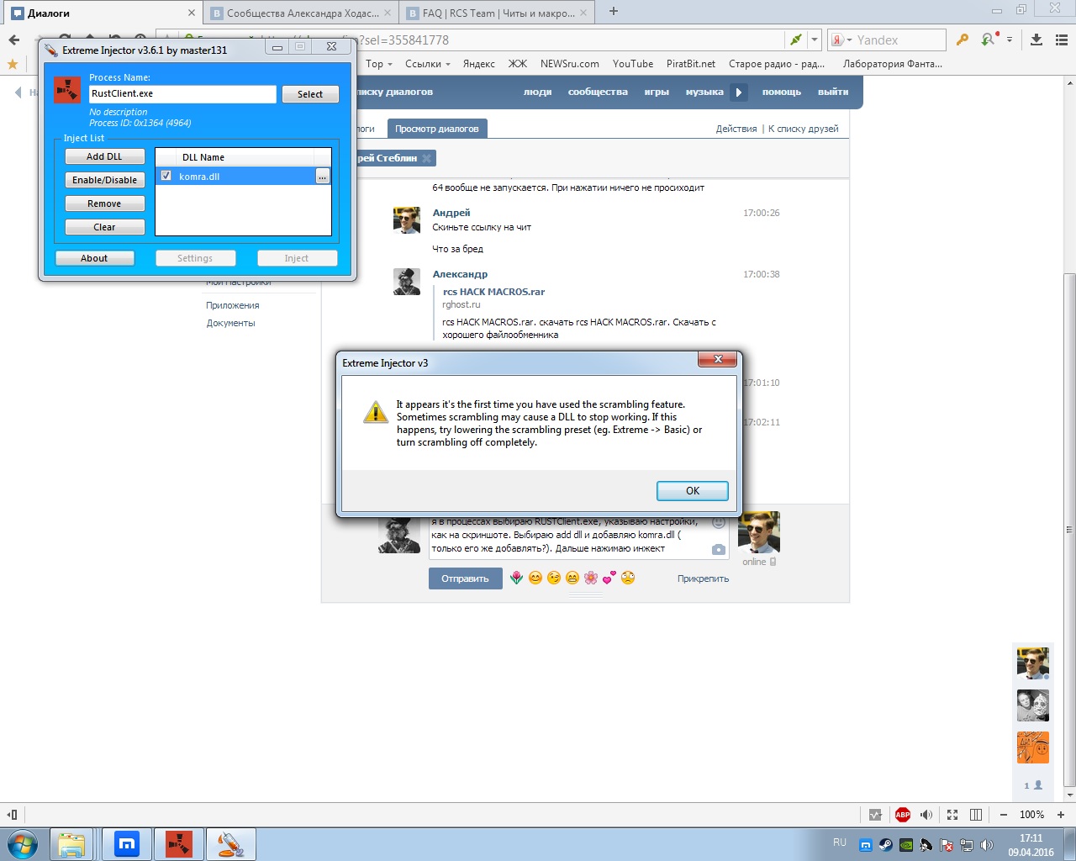Open the Яндекс bookmark

click(x=479, y=64)
